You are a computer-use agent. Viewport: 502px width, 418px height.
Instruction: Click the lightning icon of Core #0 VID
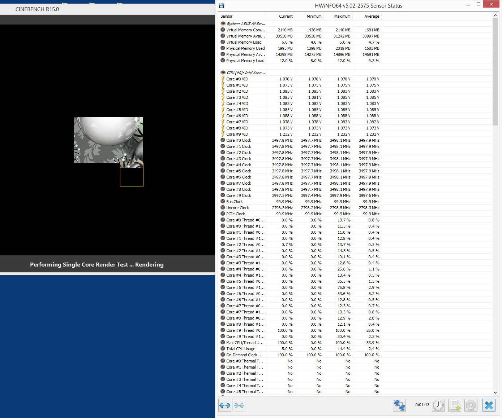(223, 79)
